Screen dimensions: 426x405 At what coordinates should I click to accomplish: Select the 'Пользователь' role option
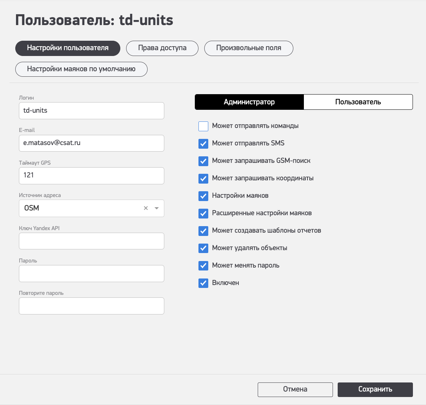(358, 102)
